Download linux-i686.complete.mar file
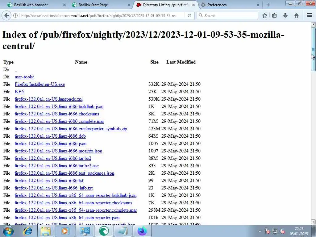This screenshot has height=237, width=316. (x=59, y=121)
